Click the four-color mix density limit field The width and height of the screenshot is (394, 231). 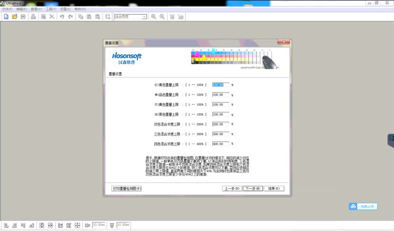(220, 144)
